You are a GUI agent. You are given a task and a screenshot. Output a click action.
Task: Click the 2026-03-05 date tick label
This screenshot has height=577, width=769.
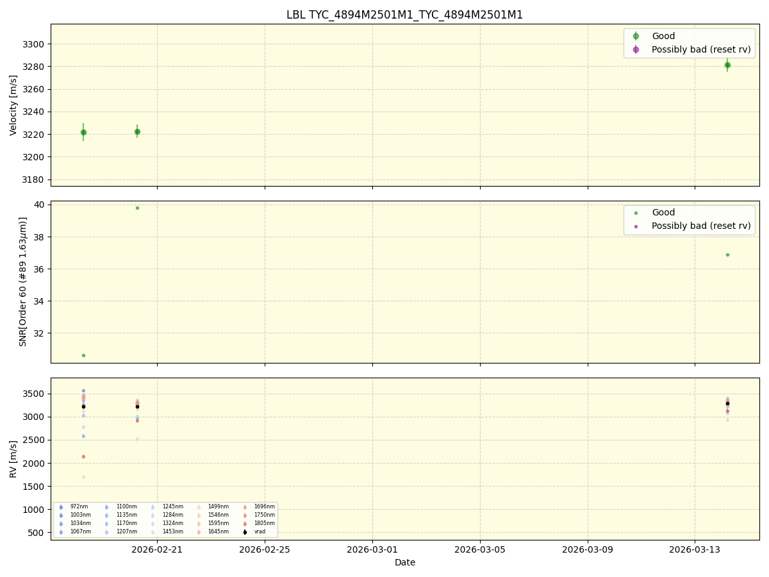(x=480, y=549)
